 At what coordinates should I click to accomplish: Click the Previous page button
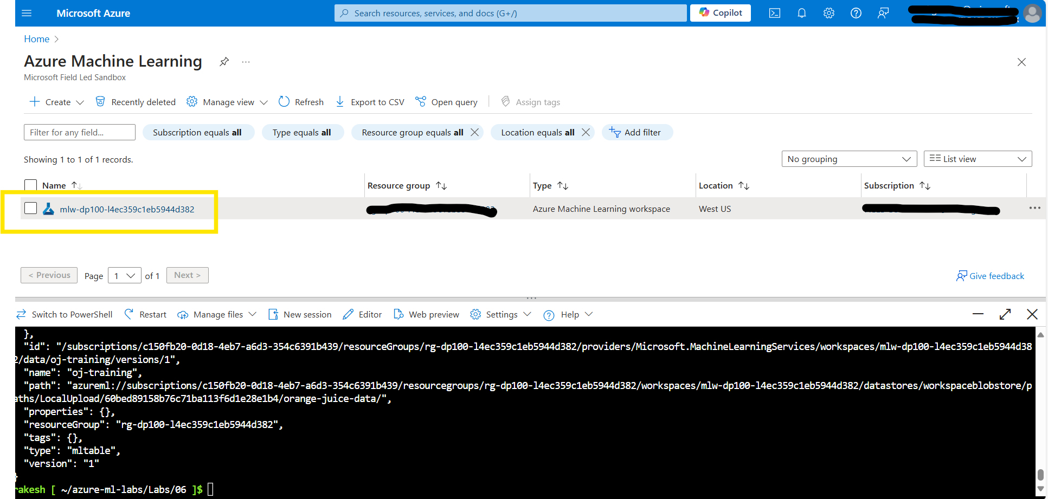[49, 275]
